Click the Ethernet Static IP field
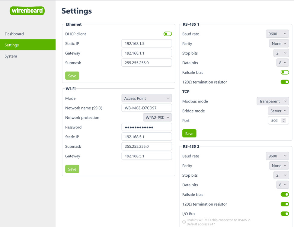 click(x=146, y=44)
